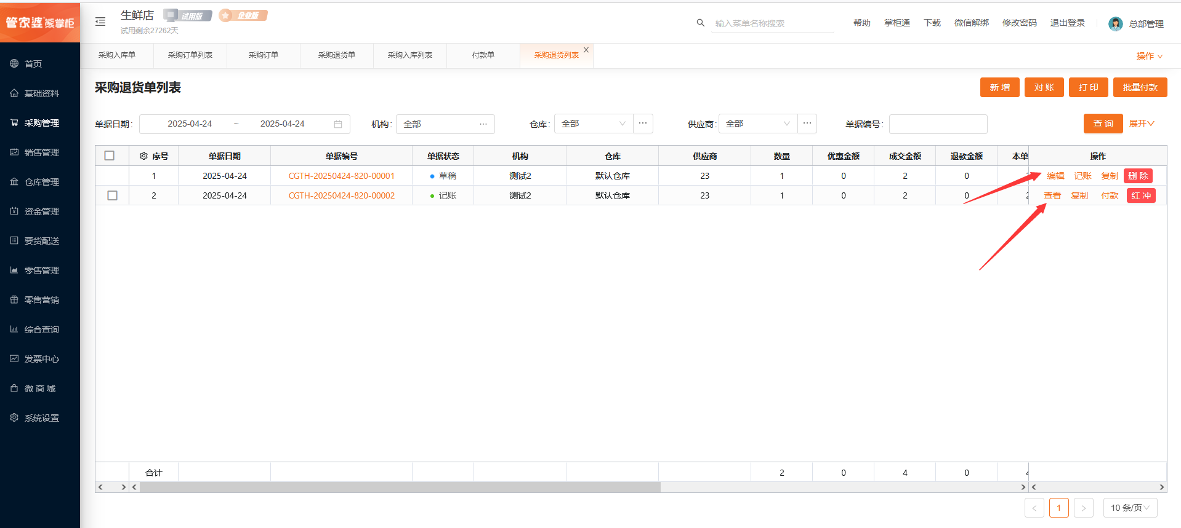Click the user avatar icon

(1115, 23)
